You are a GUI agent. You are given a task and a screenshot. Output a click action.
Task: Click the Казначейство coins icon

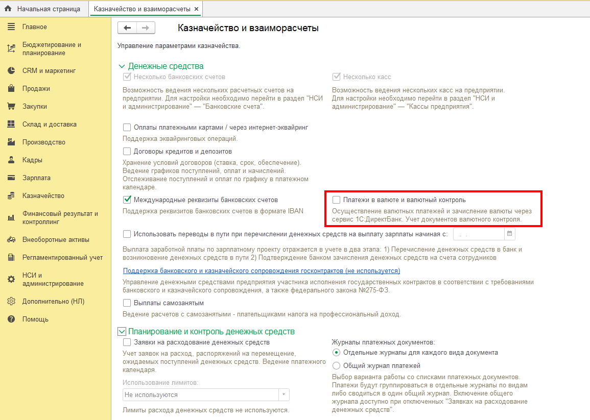tap(11, 195)
